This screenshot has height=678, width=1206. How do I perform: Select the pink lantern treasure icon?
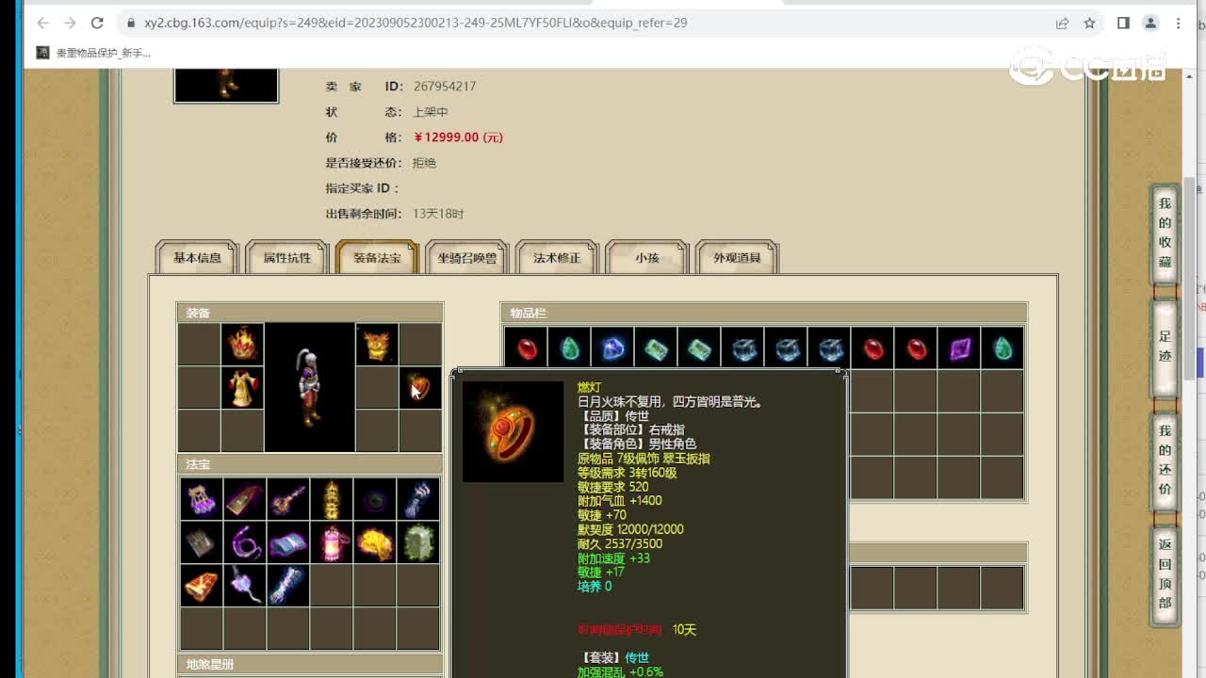331,542
